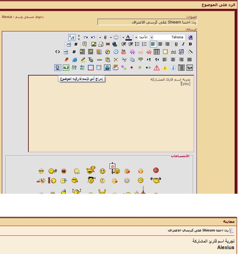Click the scissors cut icon
This screenshot has height=254, width=238.
pyautogui.click(x=124, y=60)
